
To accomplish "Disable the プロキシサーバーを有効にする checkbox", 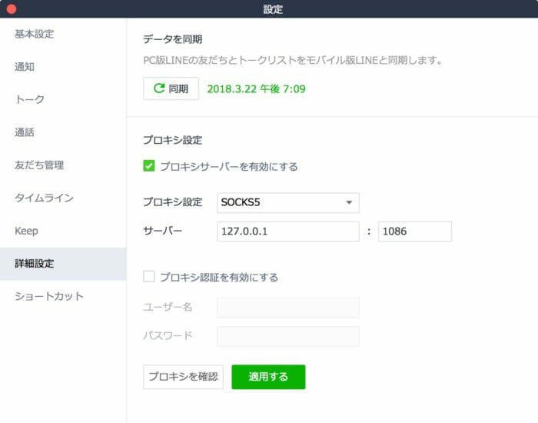I will click(149, 166).
